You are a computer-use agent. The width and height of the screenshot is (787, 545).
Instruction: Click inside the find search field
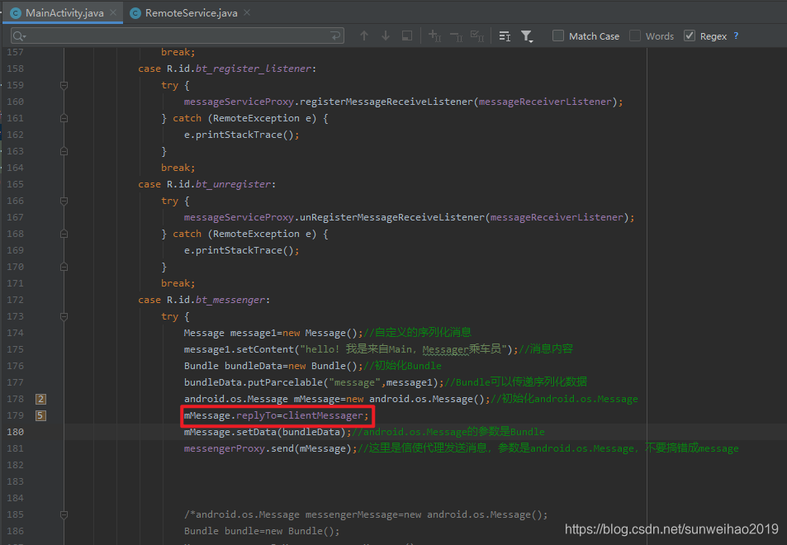pos(178,36)
